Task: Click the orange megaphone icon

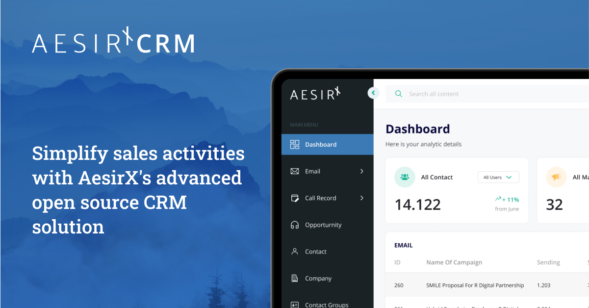Action: point(556,177)
